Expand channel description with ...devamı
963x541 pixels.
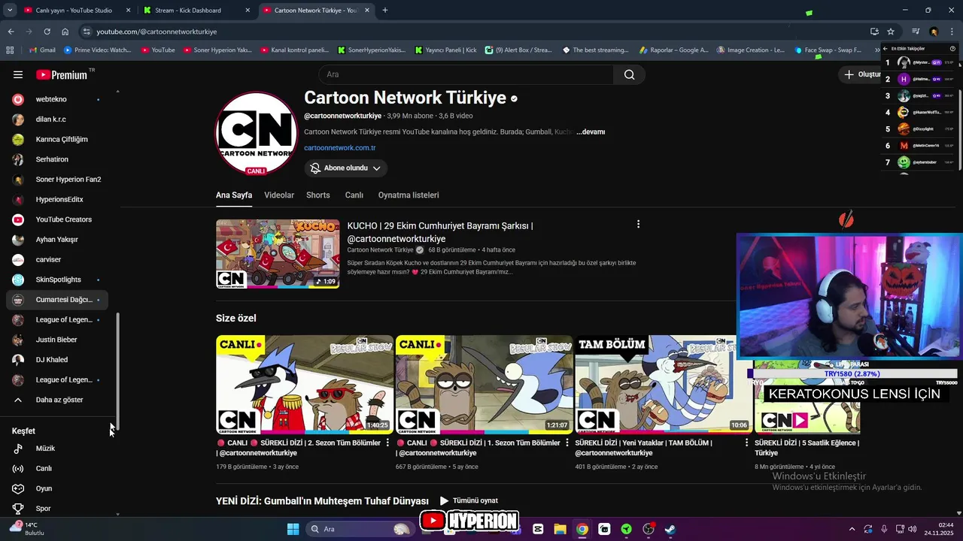tap(591, 132)
